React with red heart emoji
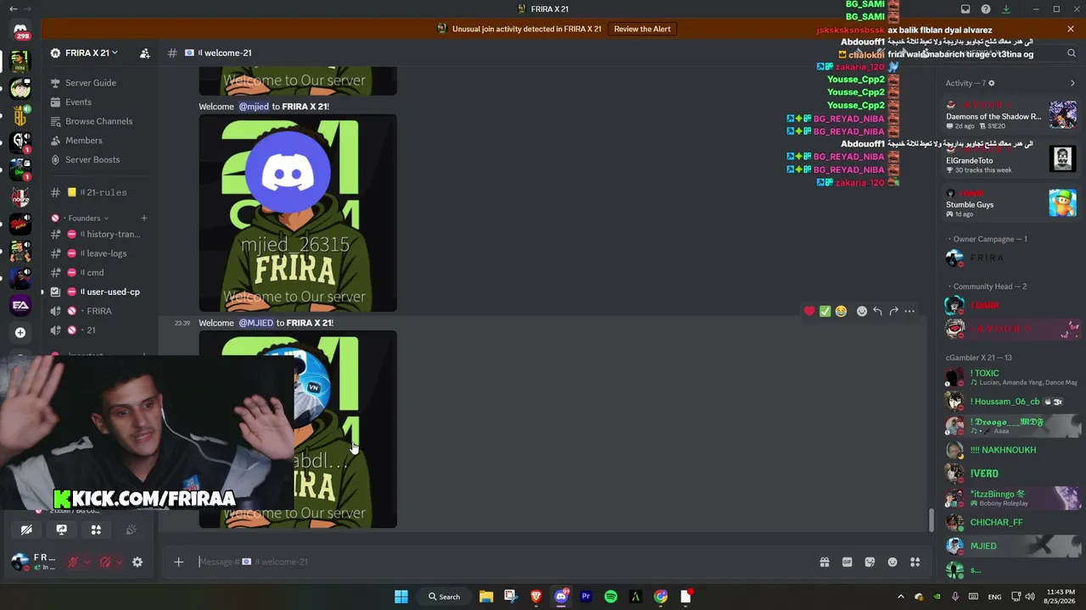Screen dimensions: 1086x610 point(809,311)
